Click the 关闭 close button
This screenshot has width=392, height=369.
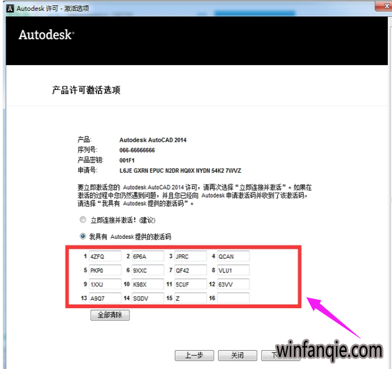(x=238, y=355)
